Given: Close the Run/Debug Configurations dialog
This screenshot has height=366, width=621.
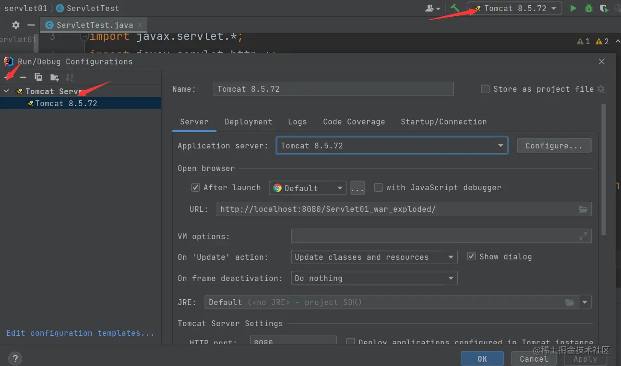Looking at the screenshot, I should click(x=602, y=61).
